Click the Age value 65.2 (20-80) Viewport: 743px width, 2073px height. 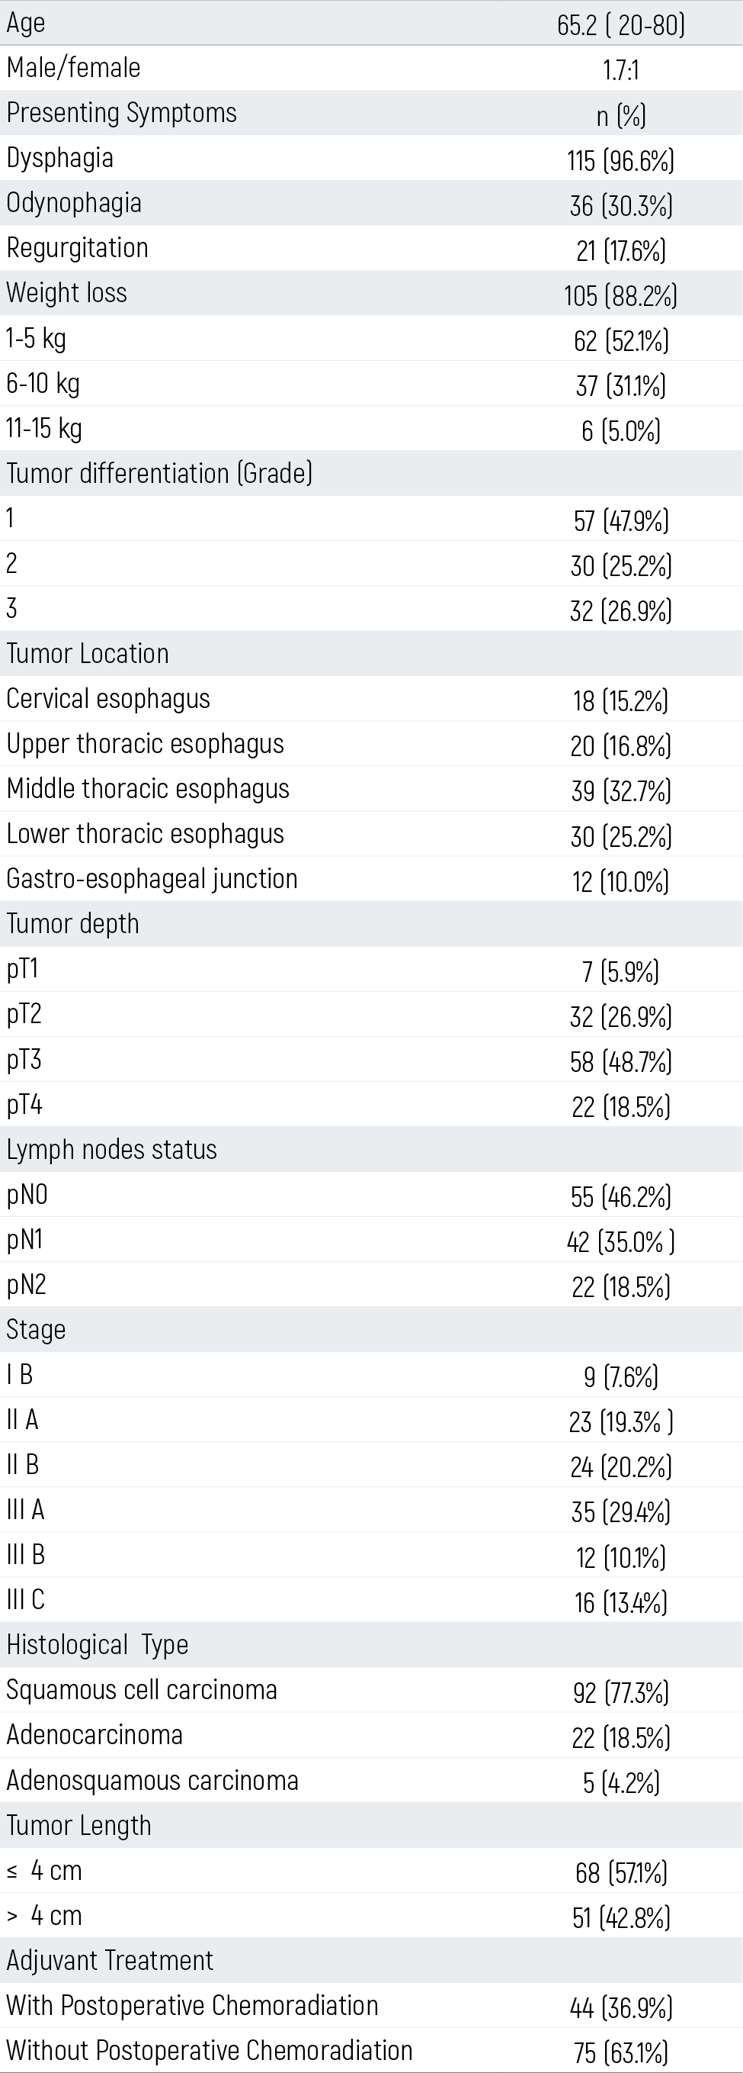pyautogui.click(x=621, y=25)
